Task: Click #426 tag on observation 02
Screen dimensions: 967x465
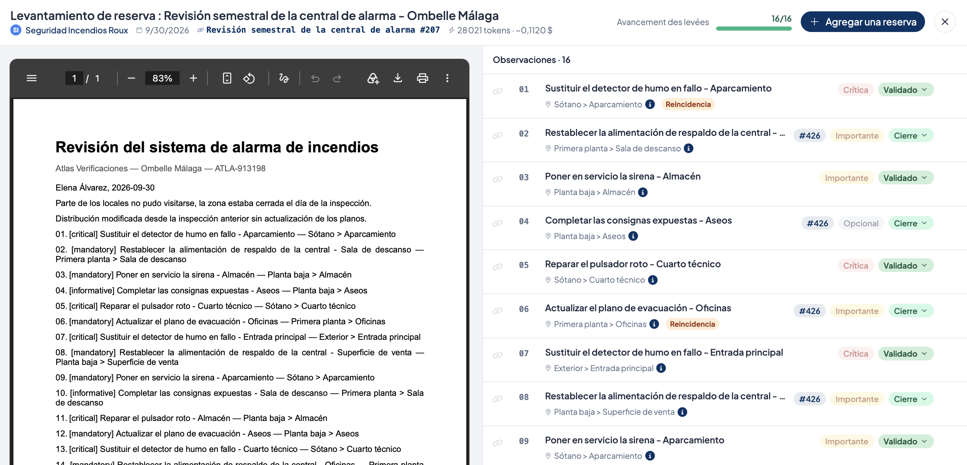Action: (x=809, y=136)
